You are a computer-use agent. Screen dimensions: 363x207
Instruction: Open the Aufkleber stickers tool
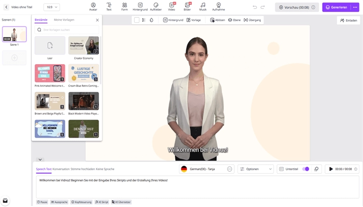[156, 7]
